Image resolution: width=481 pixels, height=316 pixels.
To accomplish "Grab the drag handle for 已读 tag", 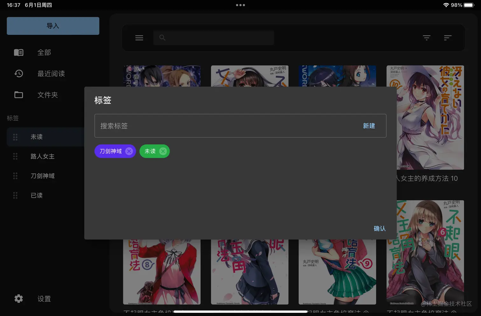I will tap(15, 195).
